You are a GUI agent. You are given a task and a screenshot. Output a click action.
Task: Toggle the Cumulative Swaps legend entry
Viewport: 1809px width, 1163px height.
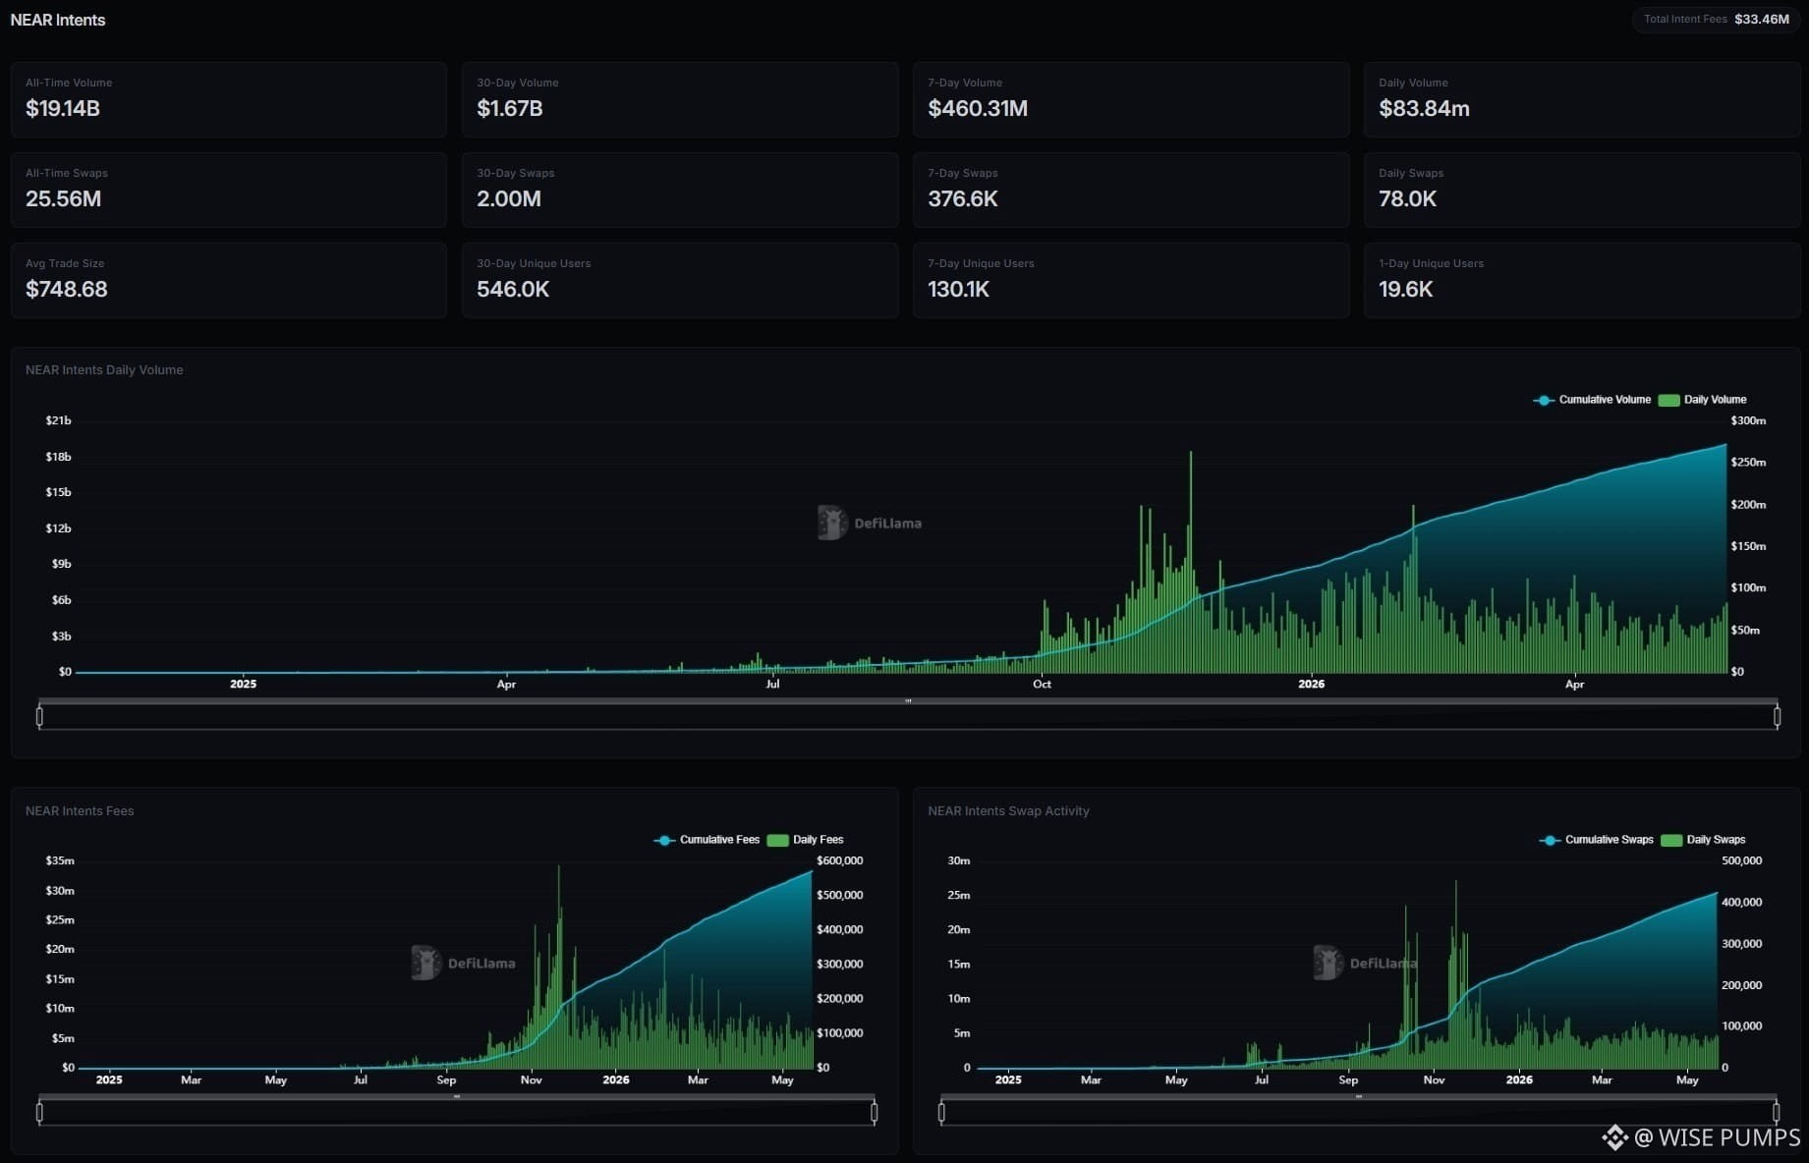click(x=1597, y=840)
